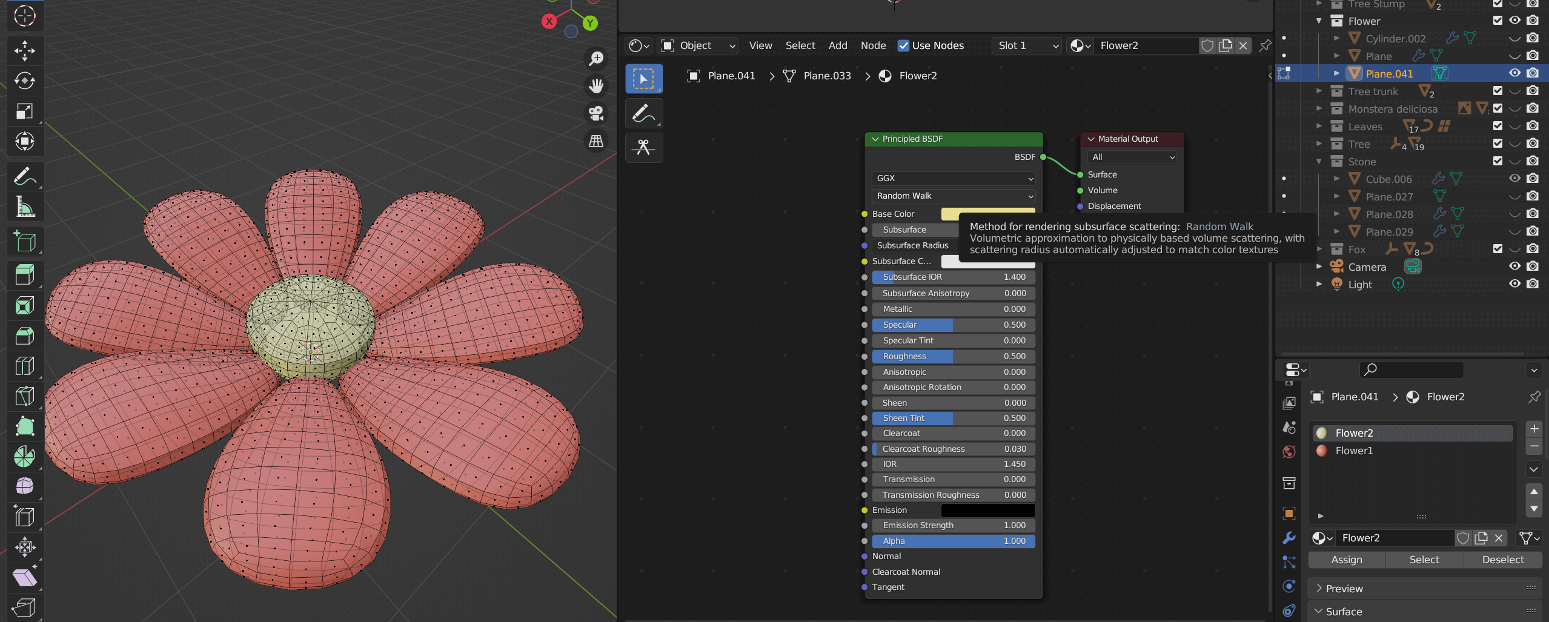
Task: Open the node editor Select menu
Action: point(800,45)
